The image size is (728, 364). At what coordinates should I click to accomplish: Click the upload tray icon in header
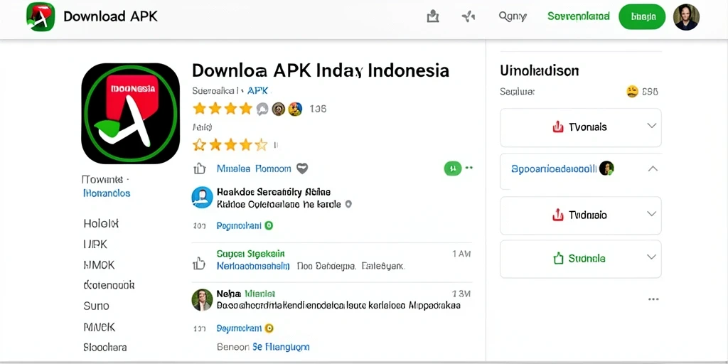click(433, 17)
